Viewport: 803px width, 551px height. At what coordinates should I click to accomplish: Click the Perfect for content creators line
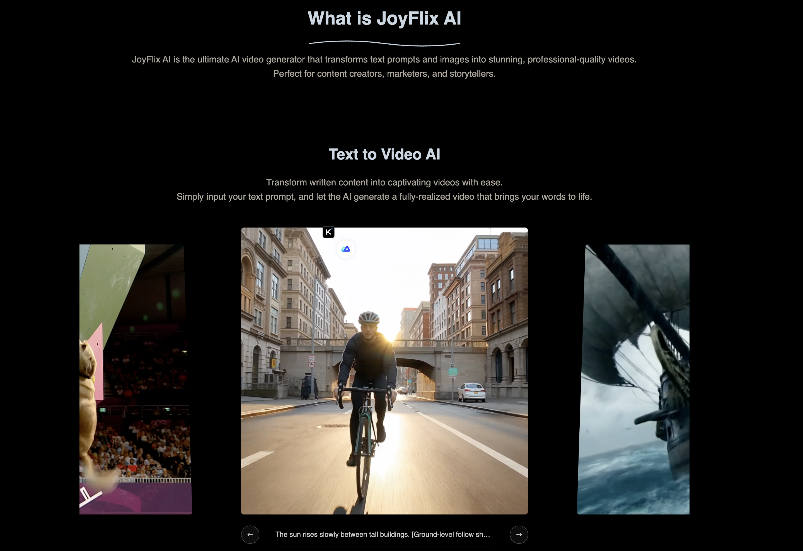[384, 74]
